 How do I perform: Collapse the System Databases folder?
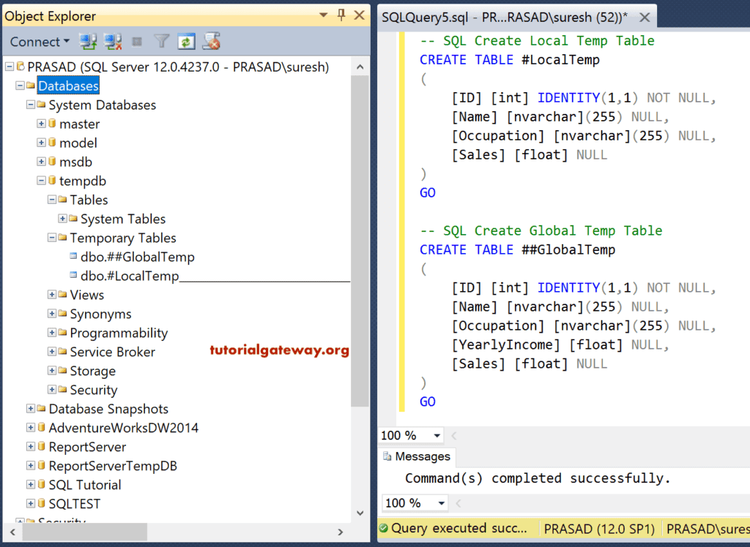(x=31, y=105)
